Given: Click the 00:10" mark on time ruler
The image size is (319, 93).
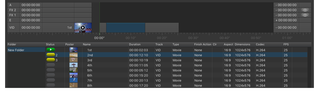Looking at the screenshot, I should click(x=131, y=38).
